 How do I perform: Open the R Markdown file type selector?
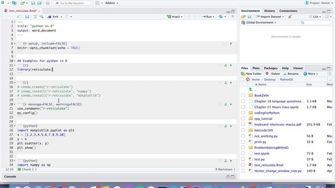[x=225, y=169]
